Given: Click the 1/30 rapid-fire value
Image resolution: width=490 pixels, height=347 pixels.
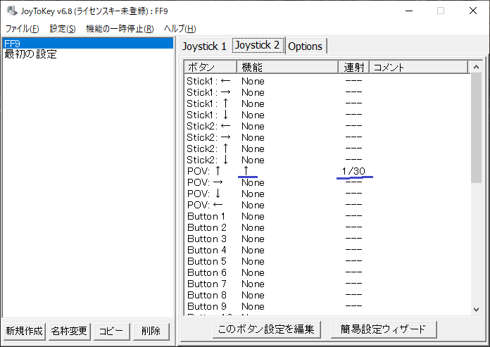Looking at the screenshot, I should (x=353, y=171).
